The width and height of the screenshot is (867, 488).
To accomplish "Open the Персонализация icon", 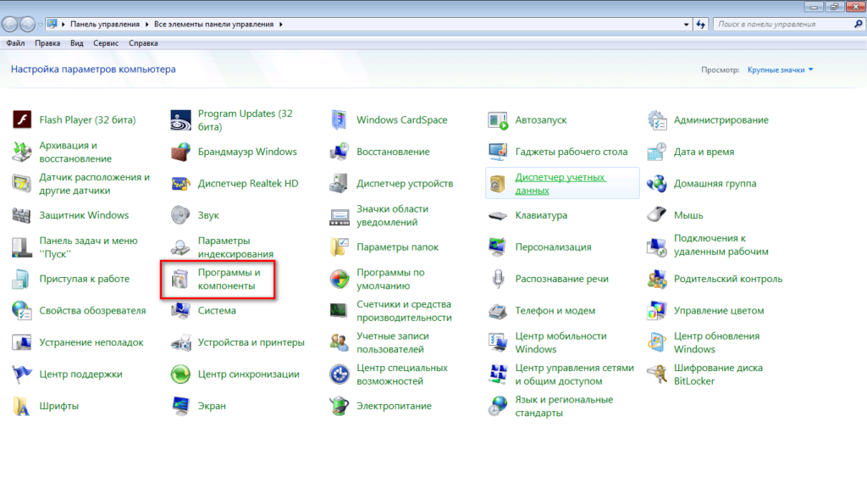I will click(x=498, y=247).
